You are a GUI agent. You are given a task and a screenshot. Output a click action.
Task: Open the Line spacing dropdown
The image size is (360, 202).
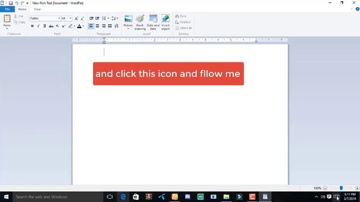point(115,19)
